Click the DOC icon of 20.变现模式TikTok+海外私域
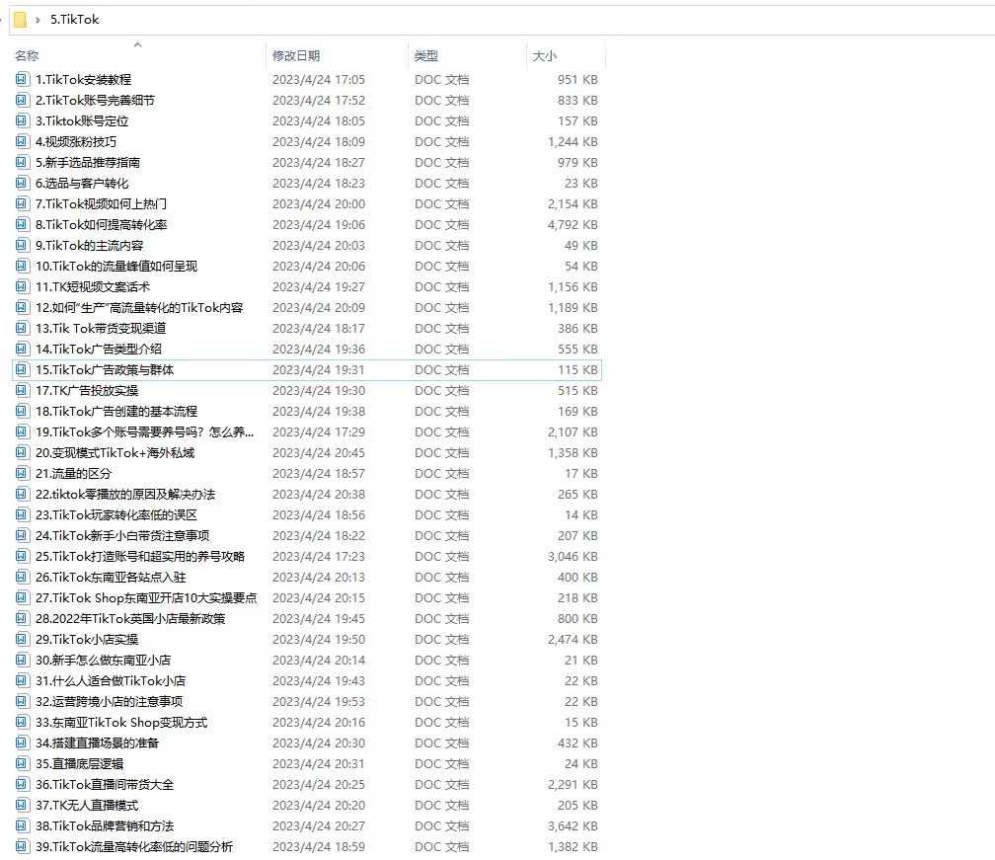 tap(22, 452)
